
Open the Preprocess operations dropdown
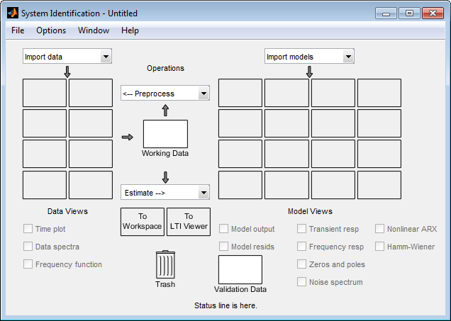tap(165, 93)
